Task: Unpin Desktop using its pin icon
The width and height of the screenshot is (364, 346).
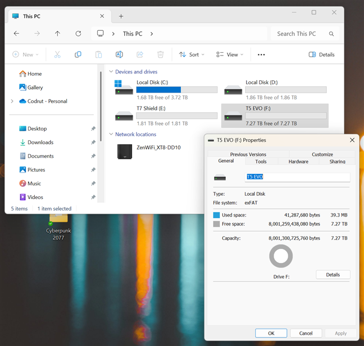Action: [x=93, y=128]
